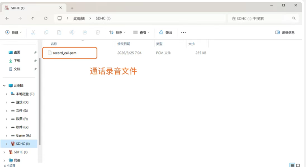Viewport: 306px width, 167px height.
Task: Click the Share icon in toolbar
Action: point(85,32)
